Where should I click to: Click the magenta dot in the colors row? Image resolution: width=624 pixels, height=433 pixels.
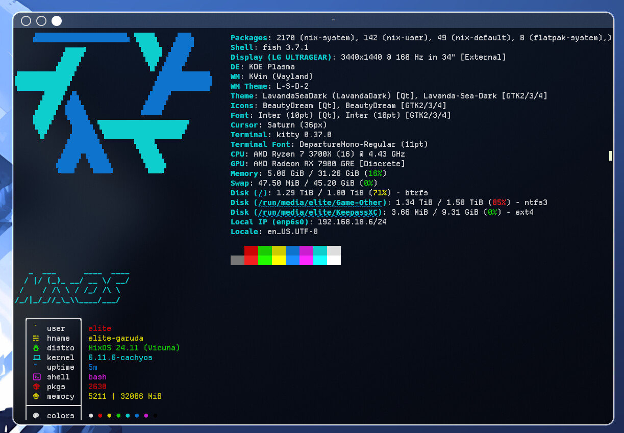tap(146, 416)
